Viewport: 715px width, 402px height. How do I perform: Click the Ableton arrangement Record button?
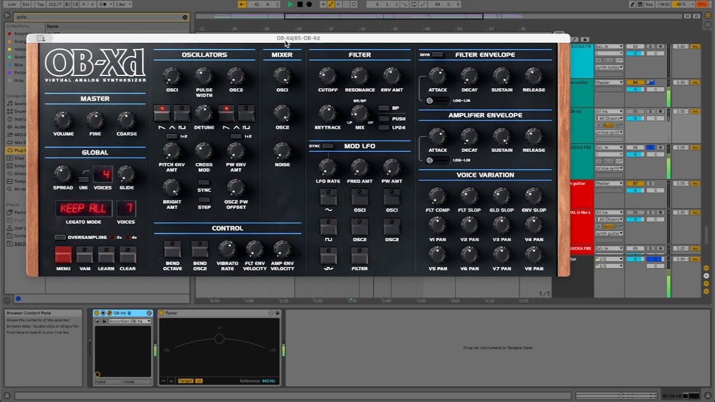point(309,4)
